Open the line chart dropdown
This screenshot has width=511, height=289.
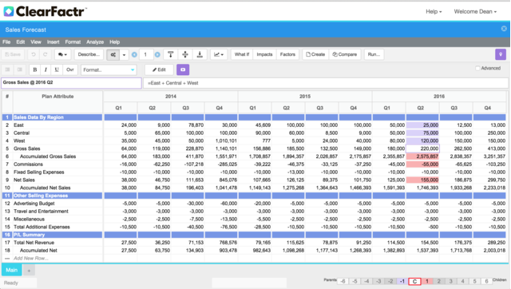pos(219,54)
